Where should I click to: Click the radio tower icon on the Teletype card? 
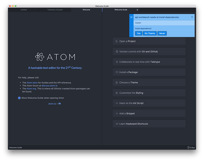click(117, 62)
